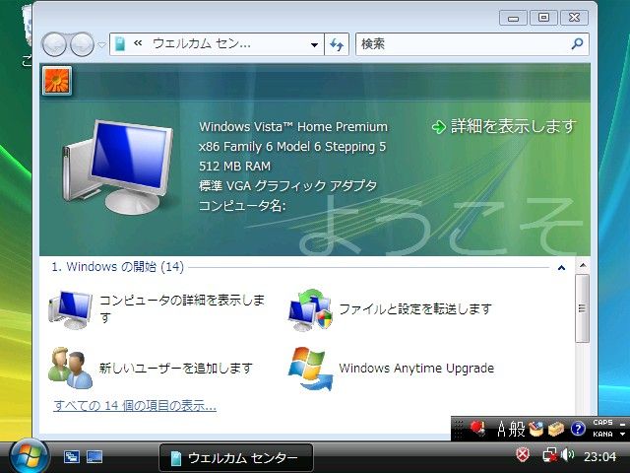Image resolution: width=630 pixels, height=473 pixels.
Task: Click the add new user icon
Action: tap(70, 368)
